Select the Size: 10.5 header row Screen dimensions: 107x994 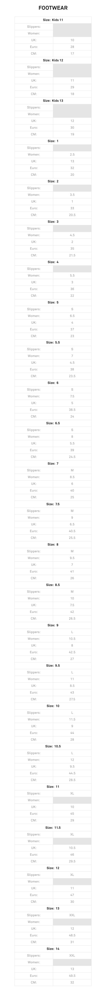pyautogui.click(x=53, y=746)
